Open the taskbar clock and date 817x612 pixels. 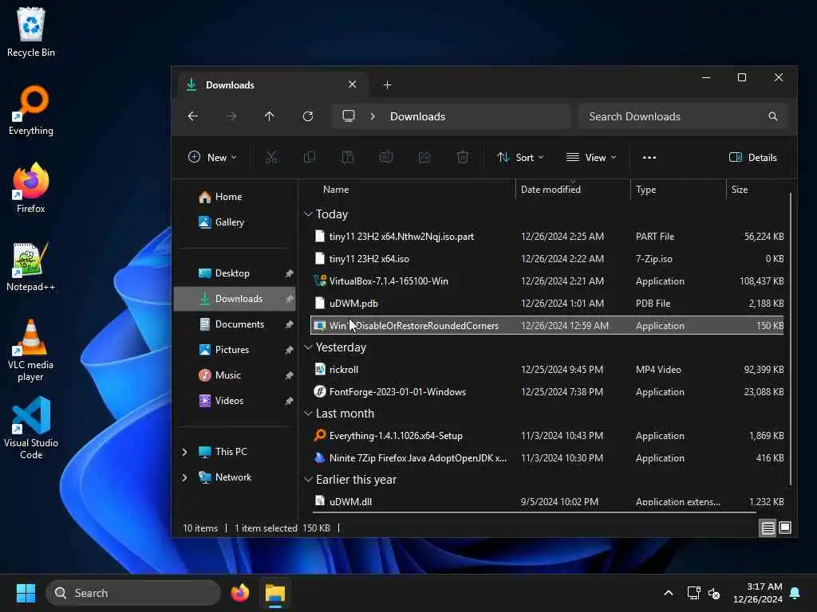coord(758,593)
